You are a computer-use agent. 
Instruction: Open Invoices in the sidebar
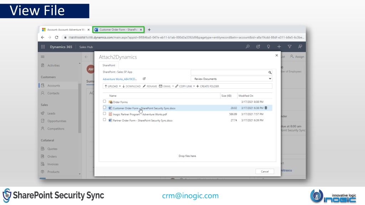(x=53, y=164)
